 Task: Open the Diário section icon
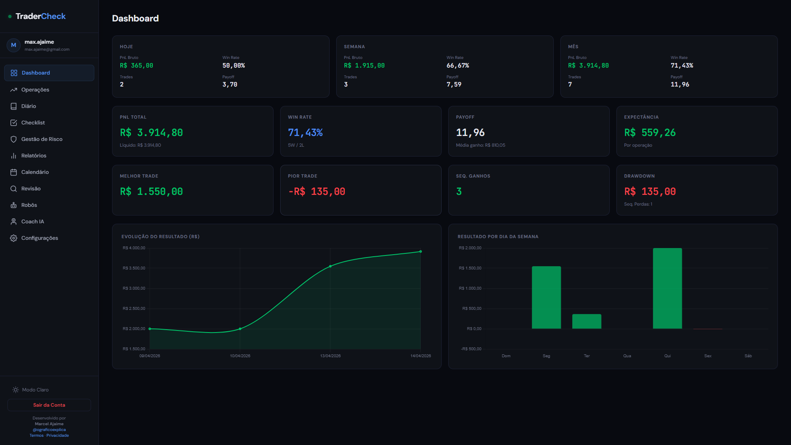coord(14,106)
